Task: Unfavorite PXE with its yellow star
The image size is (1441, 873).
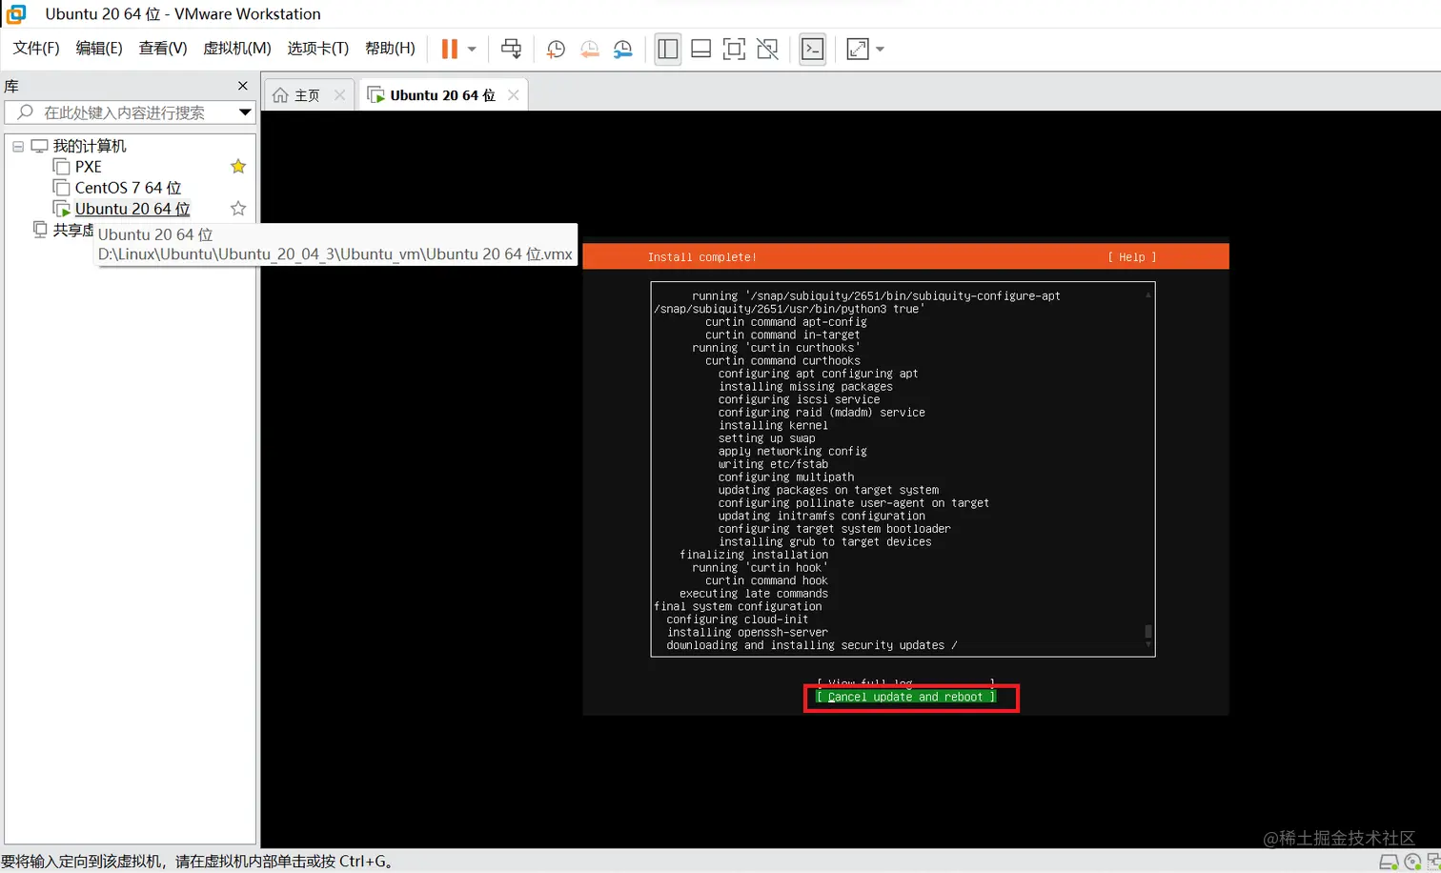Action: tap(238, 167)
